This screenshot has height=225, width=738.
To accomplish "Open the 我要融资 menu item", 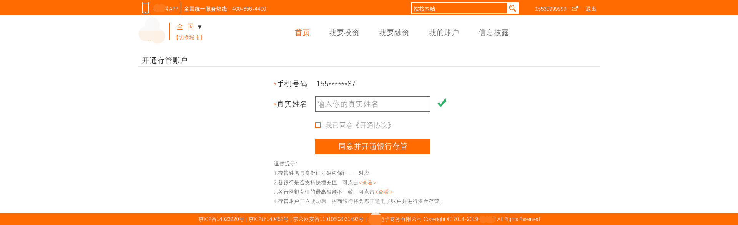I will point(394,33).
